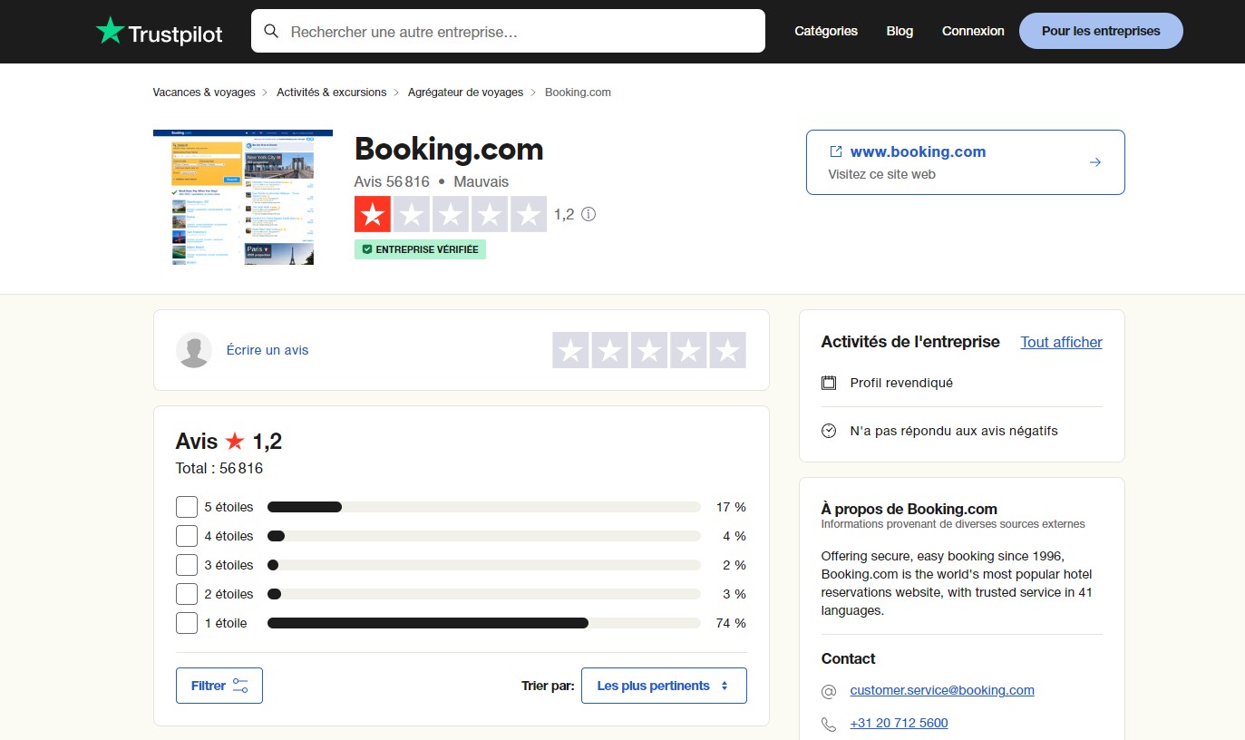
Task: Click the user avatar icon beside Écrire un avis
Action: click(194, 350)
